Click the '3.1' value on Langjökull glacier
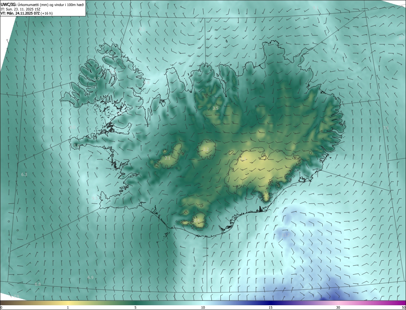 tap(168, 158)
